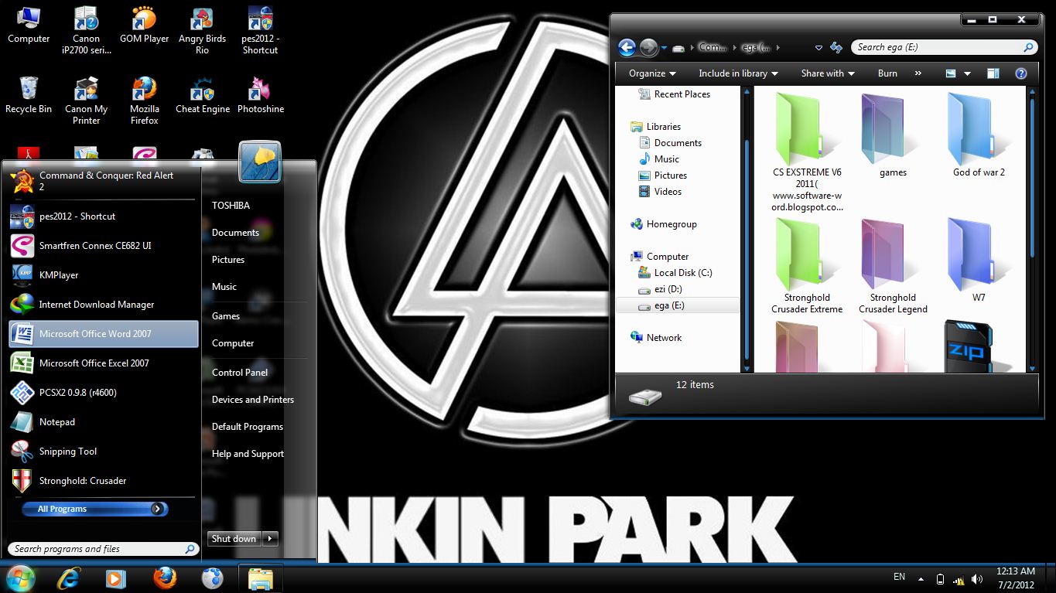Click the Shut down button
Viewport: 1056px width, 593px height.
[x=234, y=539]
